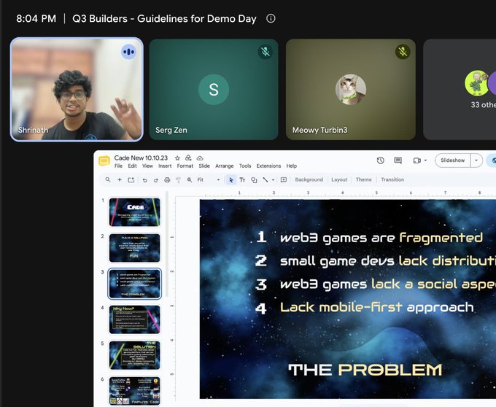The width and height of the screenshot is (496, 407).
Task: Select the text box tool
Action: point(242,179)
